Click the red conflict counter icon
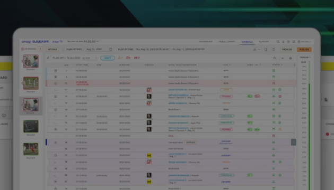This screenshot has width=334, height=190. tap(137, 58)
